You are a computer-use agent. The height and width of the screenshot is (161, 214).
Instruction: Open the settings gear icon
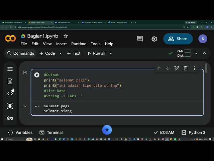click(154, 39)
